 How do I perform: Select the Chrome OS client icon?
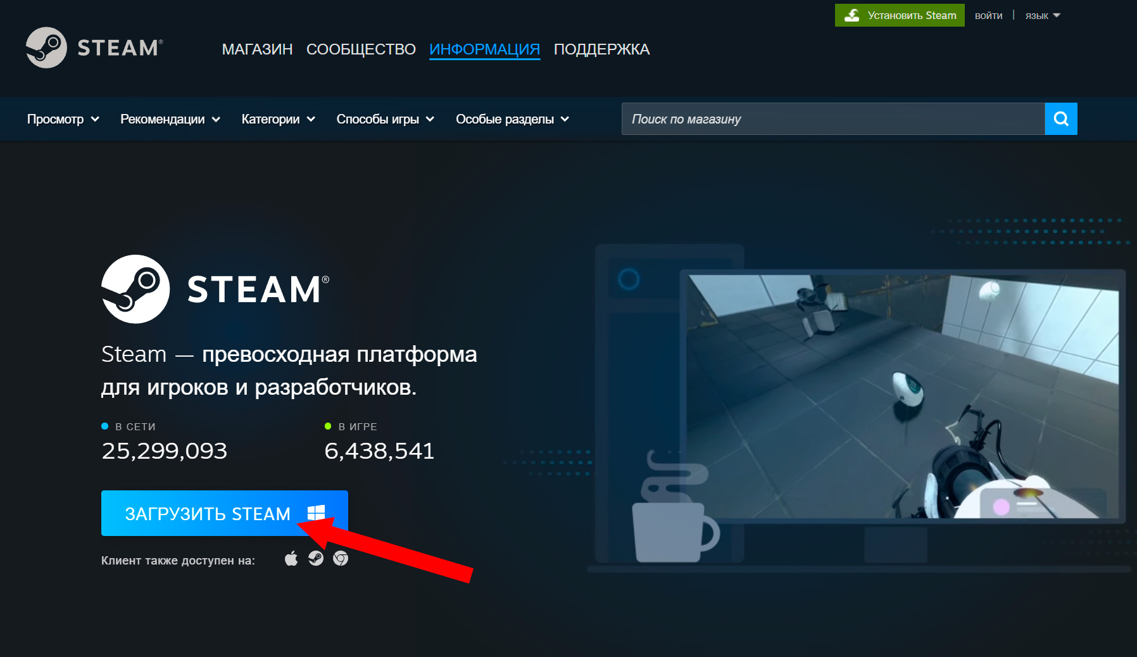[x=341, y=558]
